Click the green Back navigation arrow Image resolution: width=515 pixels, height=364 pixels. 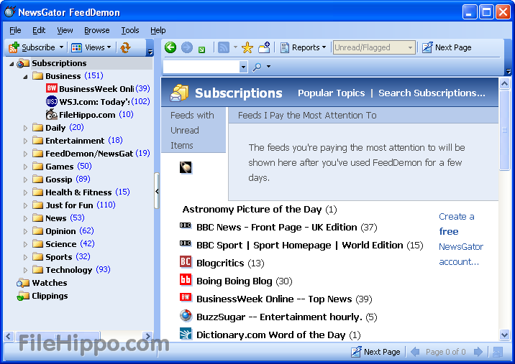(x=170, y=47)
